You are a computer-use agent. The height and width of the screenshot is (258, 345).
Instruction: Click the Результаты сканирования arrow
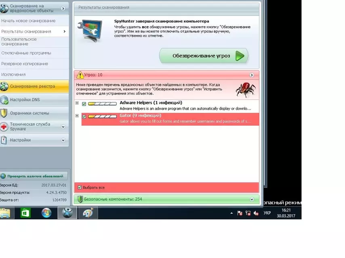click(65, 31)
